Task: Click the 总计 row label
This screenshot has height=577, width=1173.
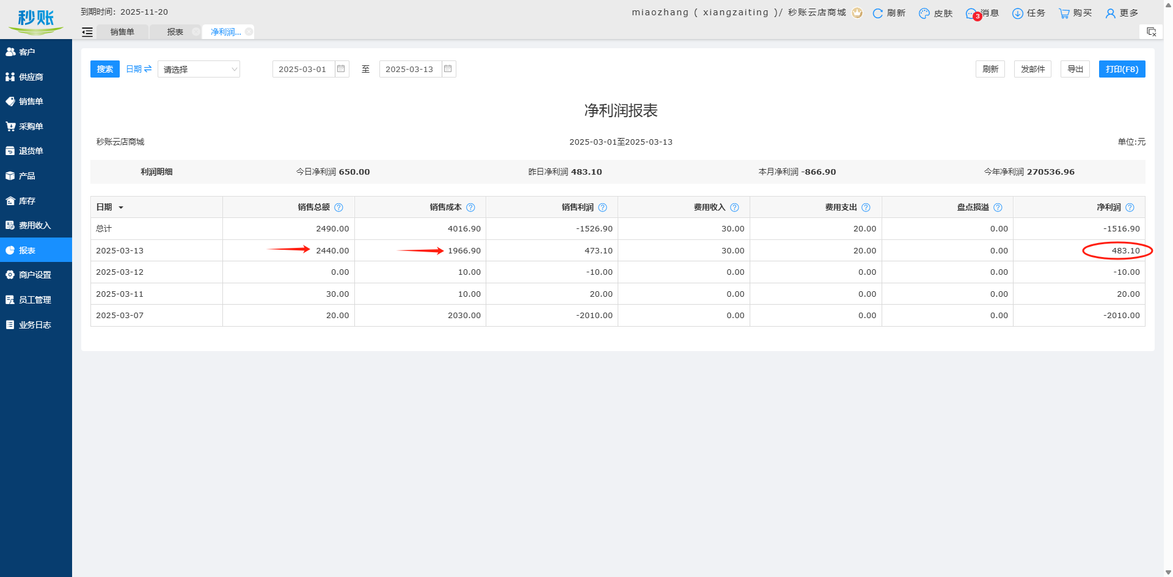Action: click(104, 228)
